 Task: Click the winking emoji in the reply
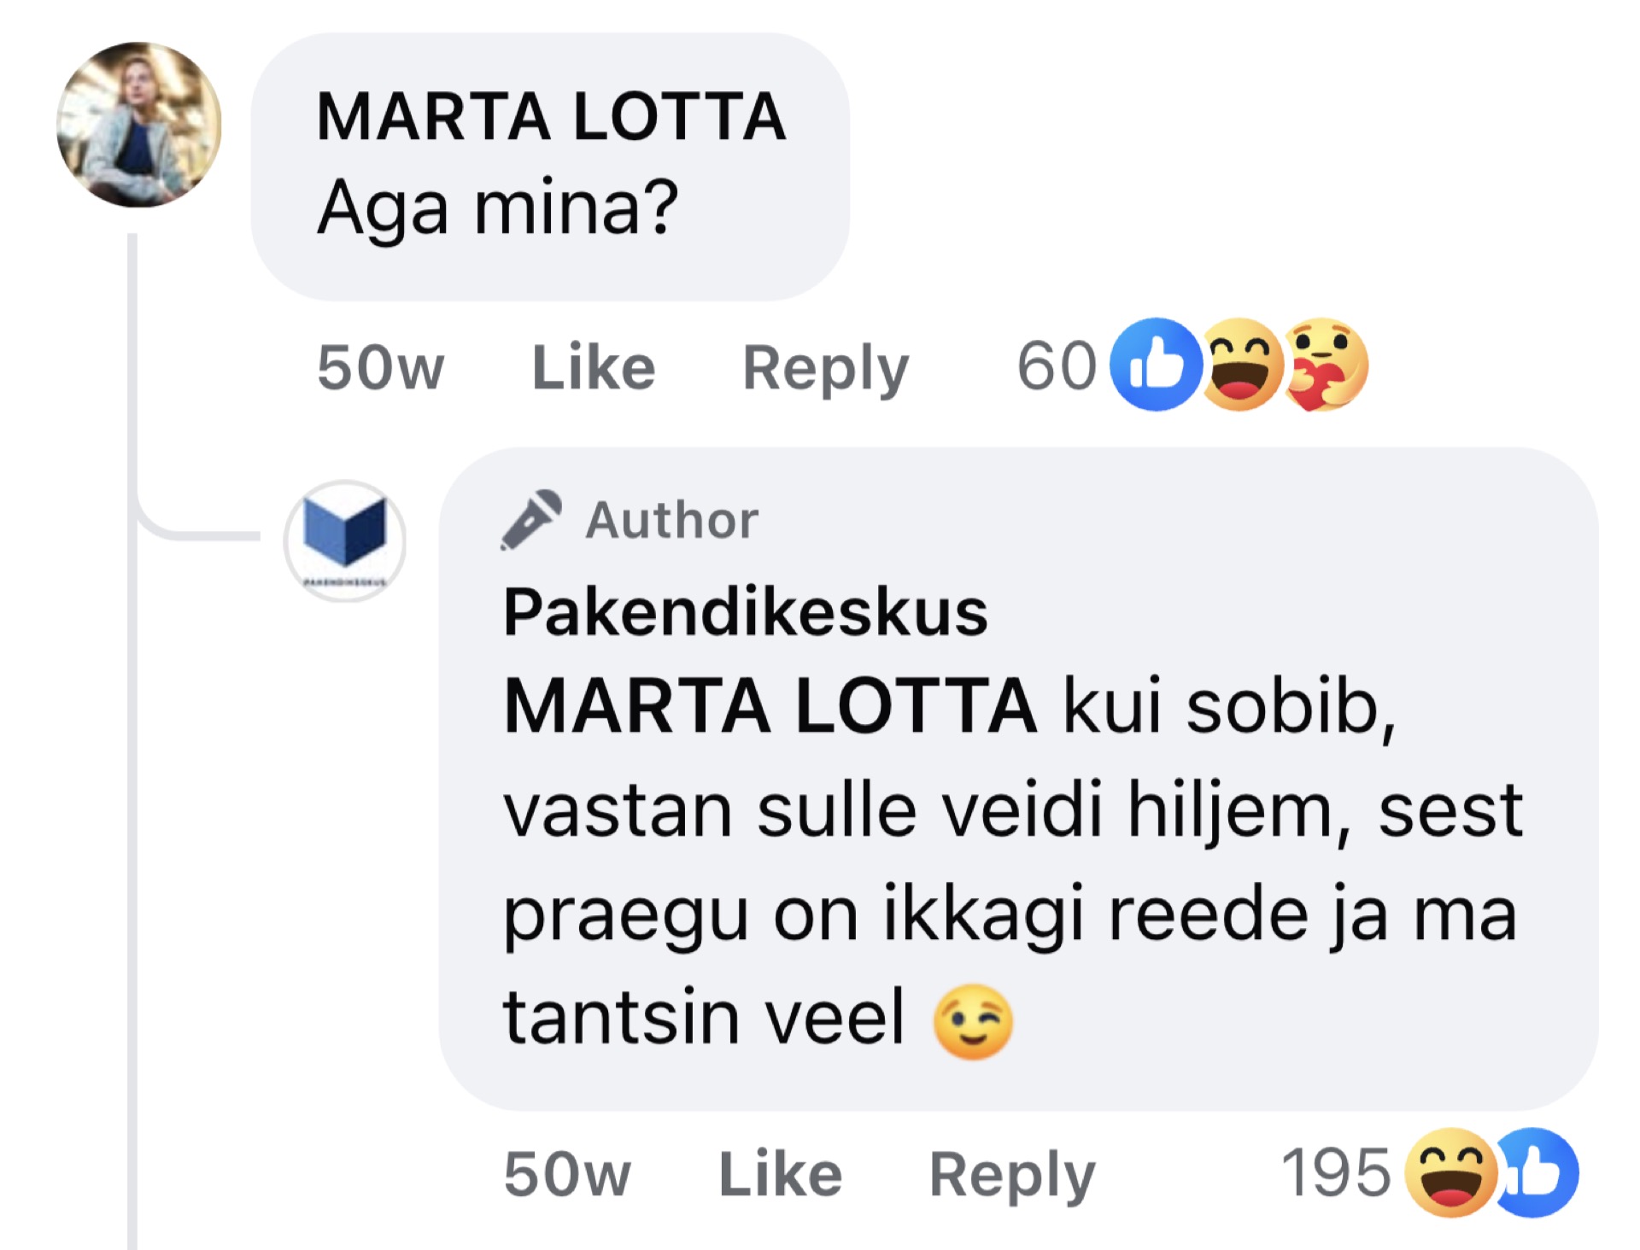(x=973, y=1020)
